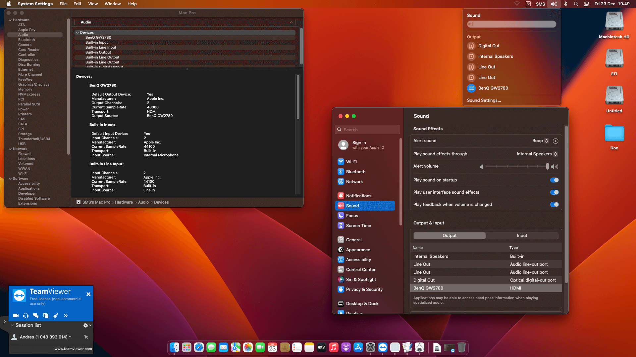Screen dimensions: 636x357
Task: Toggle Play sound on startup switch
Action: click(554, 180)
